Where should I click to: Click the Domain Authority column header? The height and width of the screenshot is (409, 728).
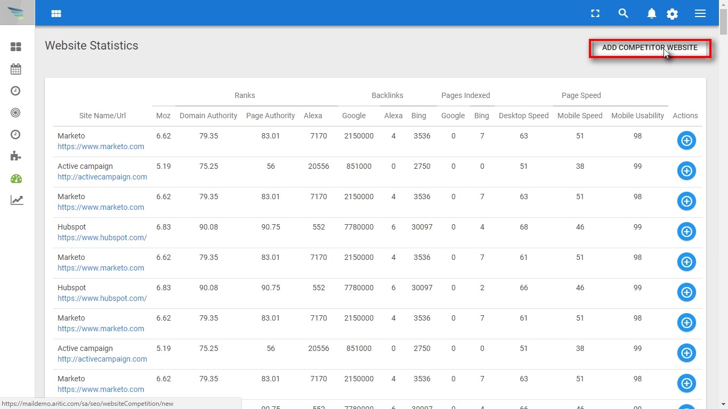[208, 116]
